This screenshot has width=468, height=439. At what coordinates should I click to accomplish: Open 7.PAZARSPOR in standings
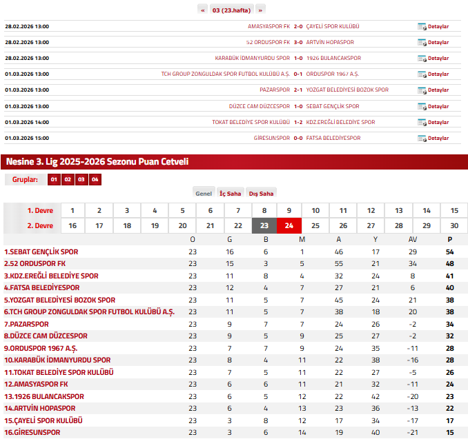coord(26,325)
